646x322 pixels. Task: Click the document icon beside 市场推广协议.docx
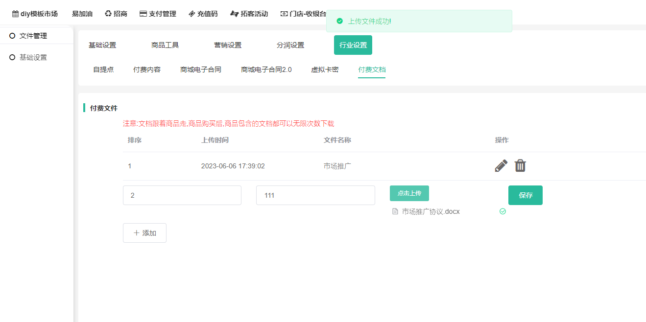(395, 211)
